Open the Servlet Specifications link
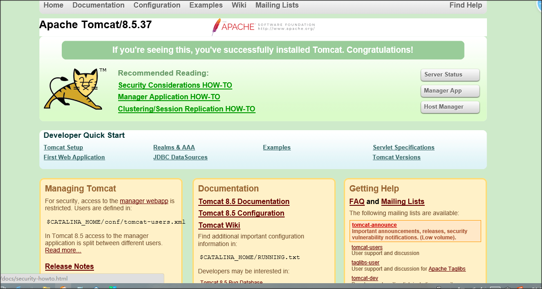 coord(404,148)
